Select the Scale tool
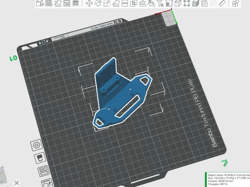 pyautogui.click(x=107, y=3)
